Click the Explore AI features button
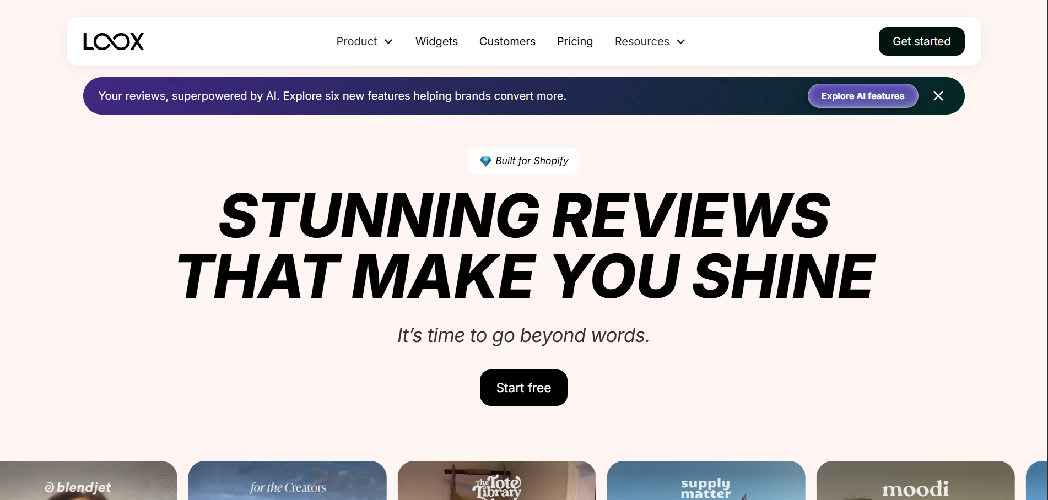This screenshot has height=500, width=1048. click(862, 96)
